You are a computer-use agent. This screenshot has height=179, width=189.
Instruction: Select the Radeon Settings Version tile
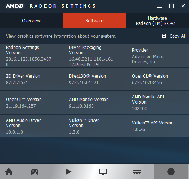31,56
